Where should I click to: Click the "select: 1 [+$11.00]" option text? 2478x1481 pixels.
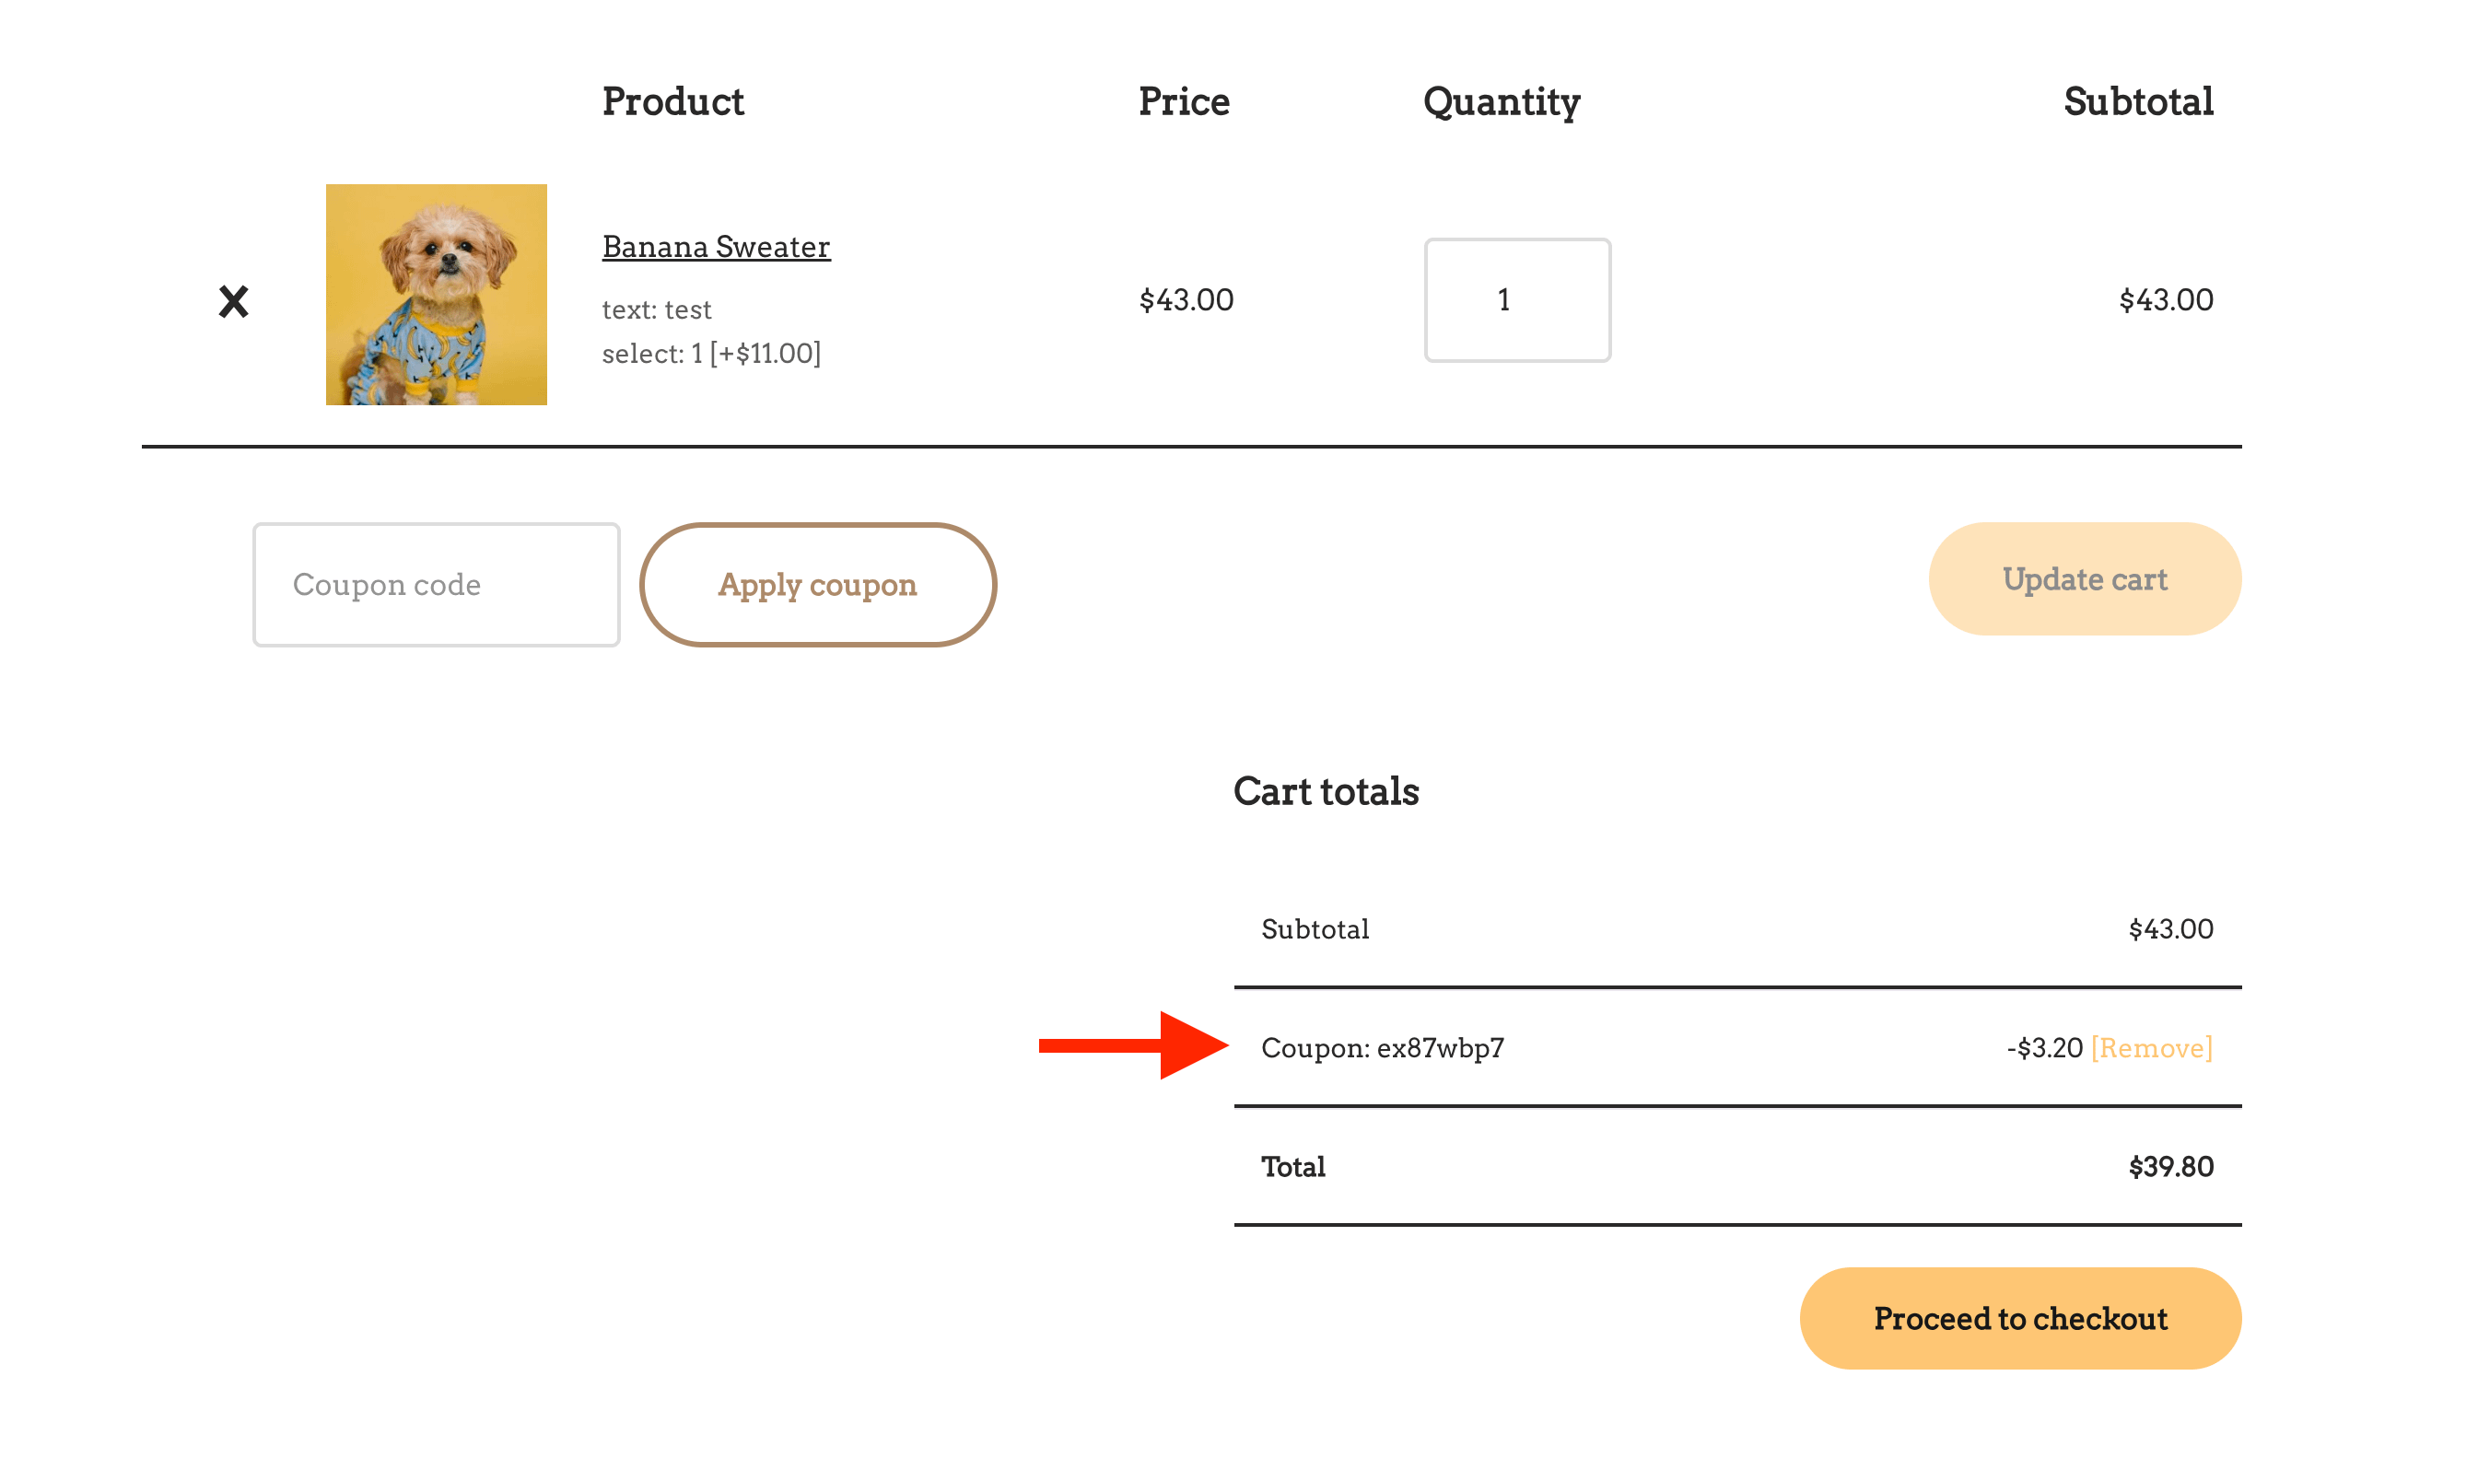[x=710, y=354]
